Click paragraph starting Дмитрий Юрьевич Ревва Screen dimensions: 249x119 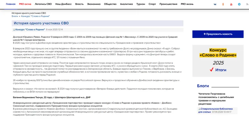[95, 38]
